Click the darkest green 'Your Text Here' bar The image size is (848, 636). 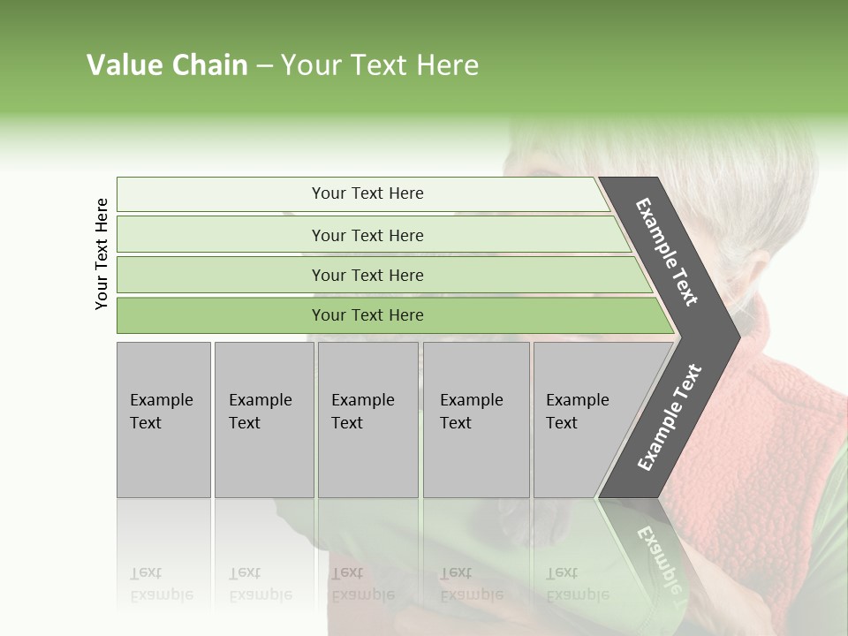tap(395, 315)
